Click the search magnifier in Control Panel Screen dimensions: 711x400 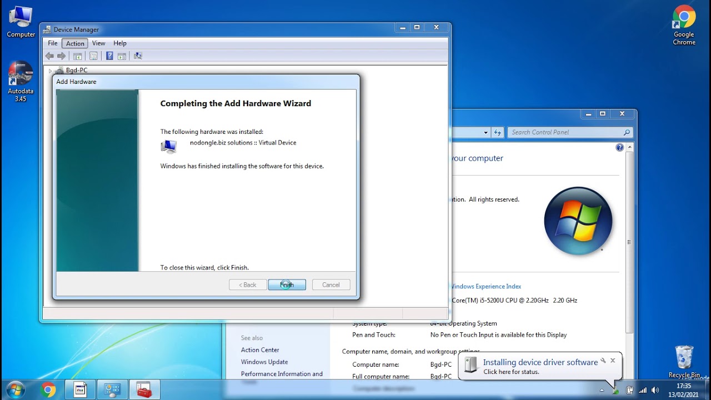point(627,132)
